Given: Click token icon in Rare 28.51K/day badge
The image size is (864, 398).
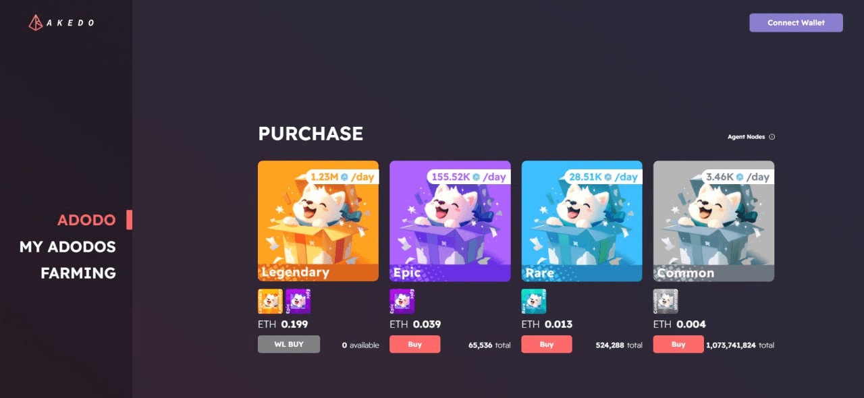Looking at the screenshot, I should click(x=607, y=177).
